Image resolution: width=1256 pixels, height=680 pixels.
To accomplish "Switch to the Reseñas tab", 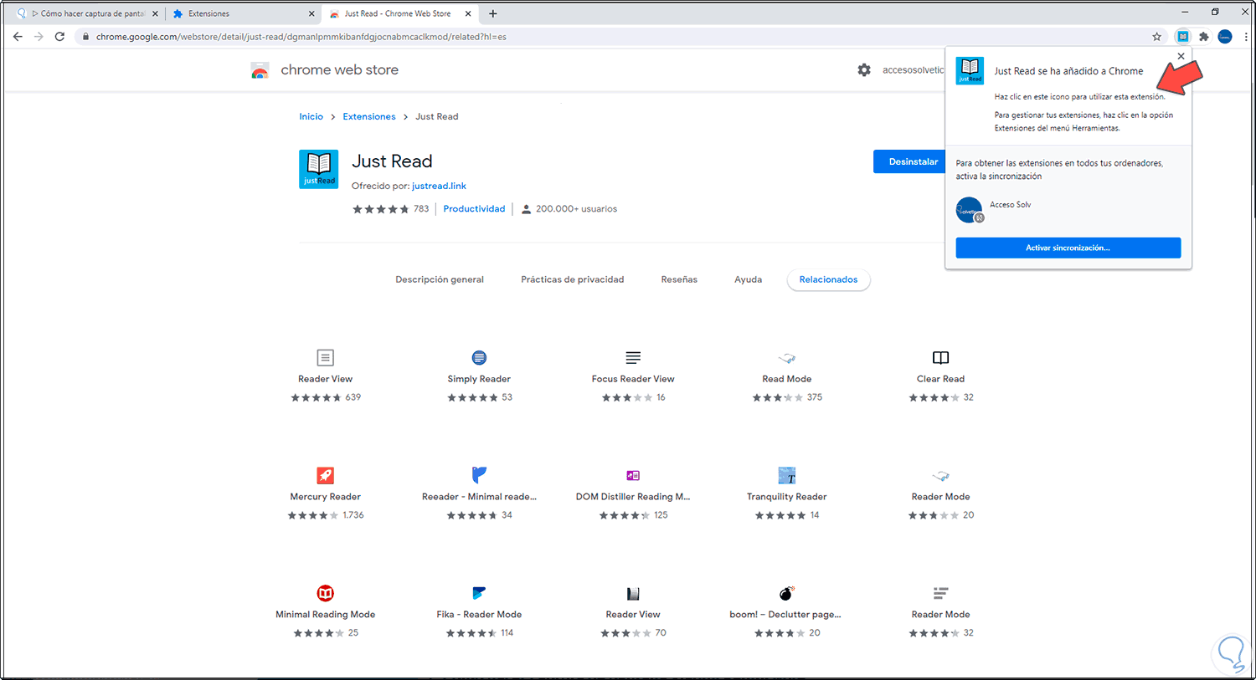I will click(x=679, y=279).
